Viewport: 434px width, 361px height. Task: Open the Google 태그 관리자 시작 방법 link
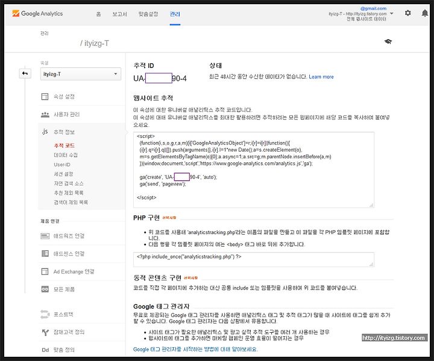click(x=195, y=350)
